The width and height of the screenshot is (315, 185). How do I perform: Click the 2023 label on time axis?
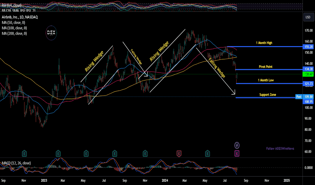tap(44, 180)
